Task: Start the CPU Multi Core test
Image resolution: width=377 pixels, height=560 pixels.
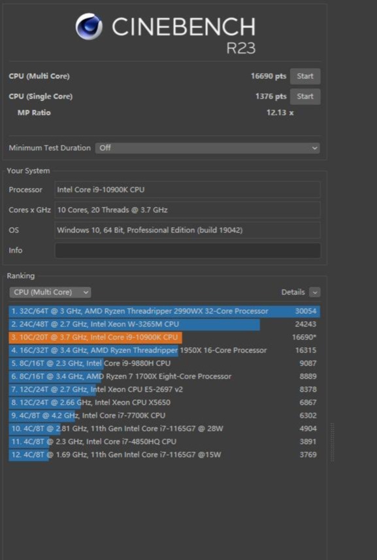Action: pos(304,76)
